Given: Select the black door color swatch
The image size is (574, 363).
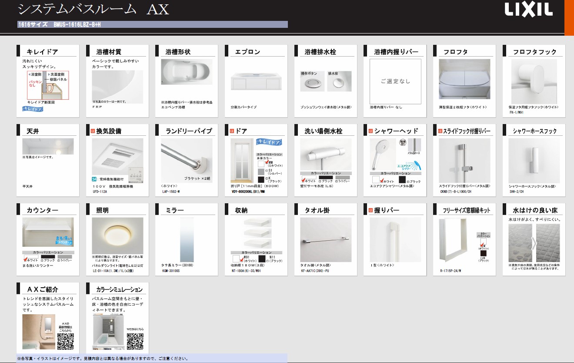Looking at the screenshot, I should pos(261,179).
